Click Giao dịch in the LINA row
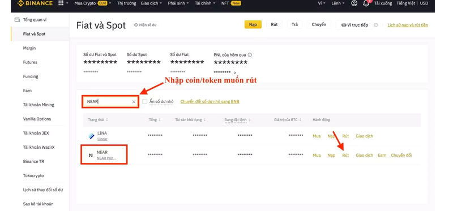The image size is (453, 211). coord(364,136)
